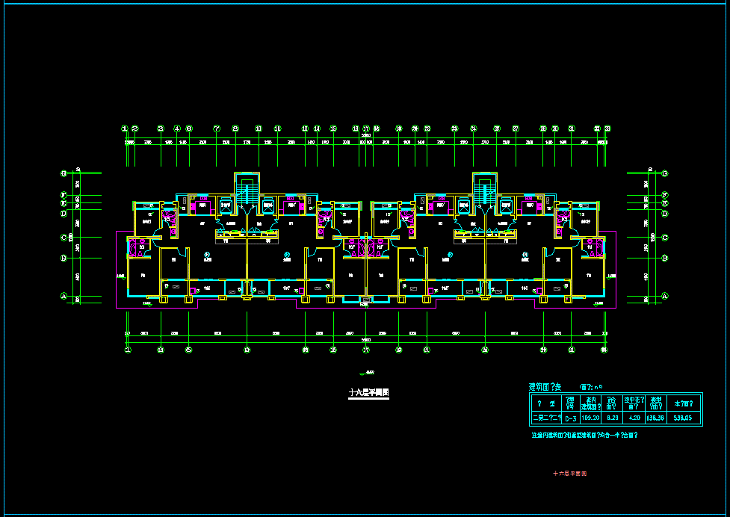Click axis bubble A on the left side
730x517 pixels.
(64, 297)
